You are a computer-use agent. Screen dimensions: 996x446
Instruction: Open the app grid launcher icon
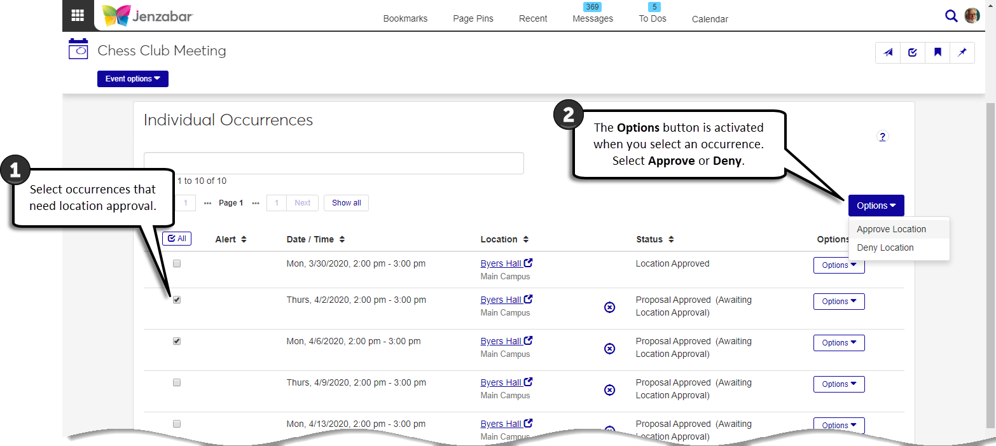tap(78, 15)
